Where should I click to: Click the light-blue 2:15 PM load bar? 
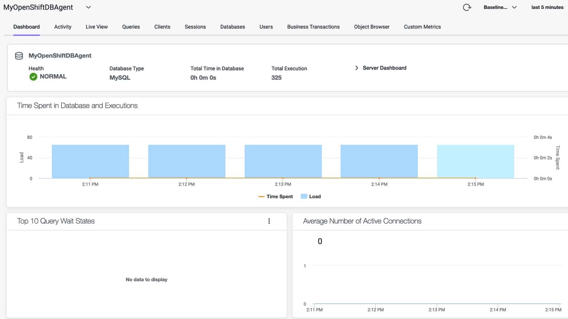click(475, 161)
